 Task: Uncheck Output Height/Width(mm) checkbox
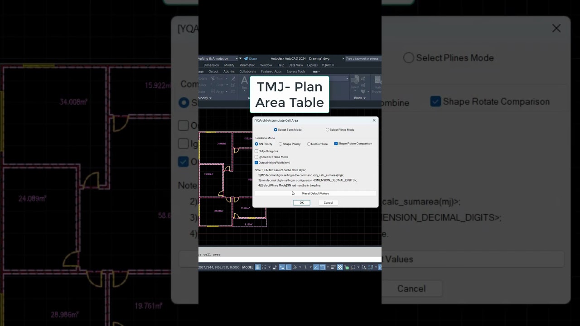256,163
